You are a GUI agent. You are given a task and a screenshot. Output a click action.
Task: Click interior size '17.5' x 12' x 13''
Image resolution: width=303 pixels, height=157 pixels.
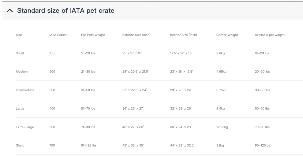click(x=181, y=53)
